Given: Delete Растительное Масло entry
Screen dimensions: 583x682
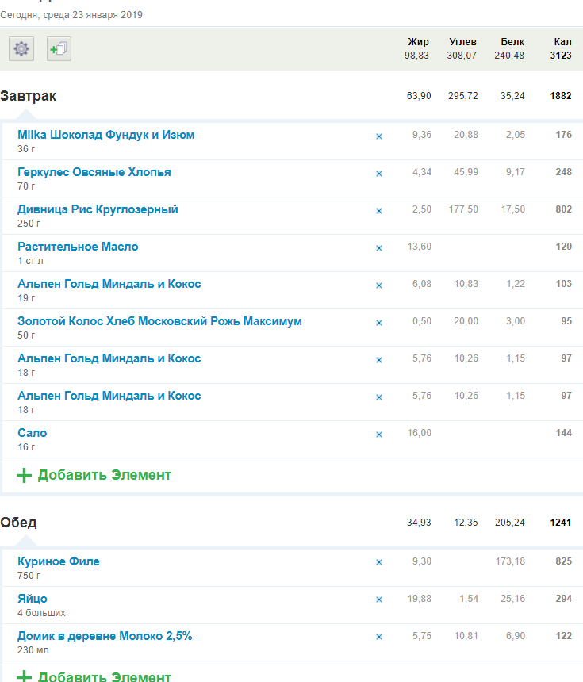Looking at the screenshot, I should click(x=378, y=248).
